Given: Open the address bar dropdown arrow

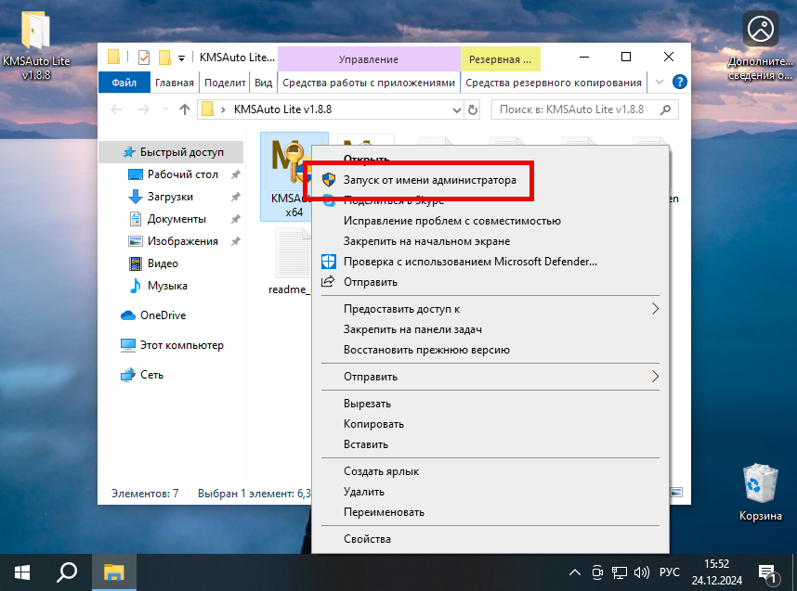Looking at the screenshot, I should click(x=456, y=109).
